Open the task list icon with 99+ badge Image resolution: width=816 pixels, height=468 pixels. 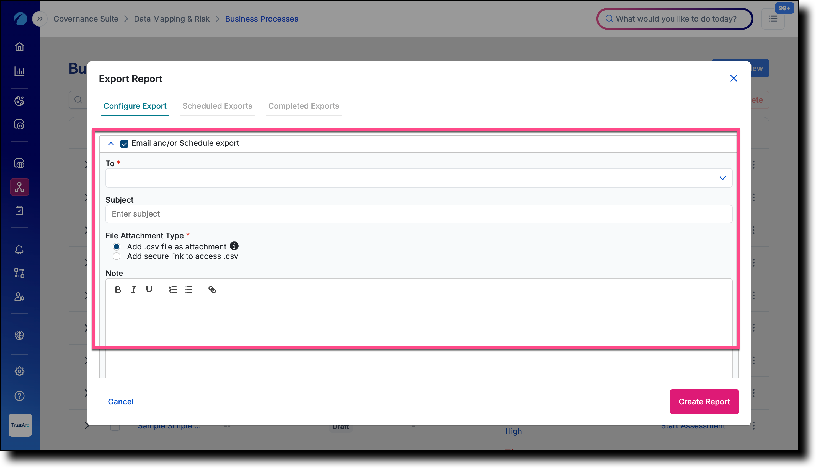(773, 19)
